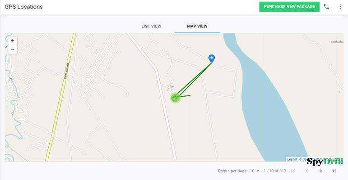Viewport: 348px width, 180px height.
Task: Click the Purchase New Package button
Action: tap(289, 7)
